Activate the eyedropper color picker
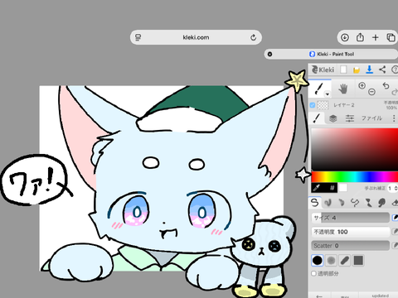398x298 pixels. (x=317, y=188)
